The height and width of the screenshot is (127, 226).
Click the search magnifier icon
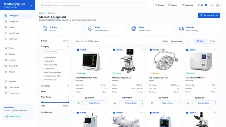point(42,5)
